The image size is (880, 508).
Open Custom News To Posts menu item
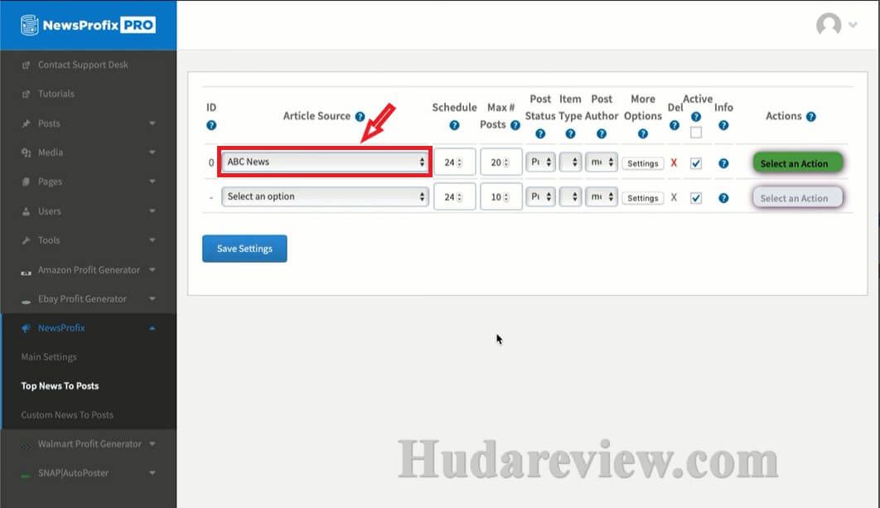(x=67, y=415)
